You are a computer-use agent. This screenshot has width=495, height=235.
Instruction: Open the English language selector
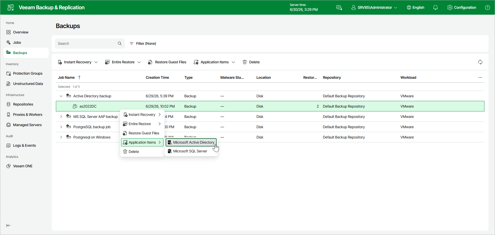pos(415,7)
